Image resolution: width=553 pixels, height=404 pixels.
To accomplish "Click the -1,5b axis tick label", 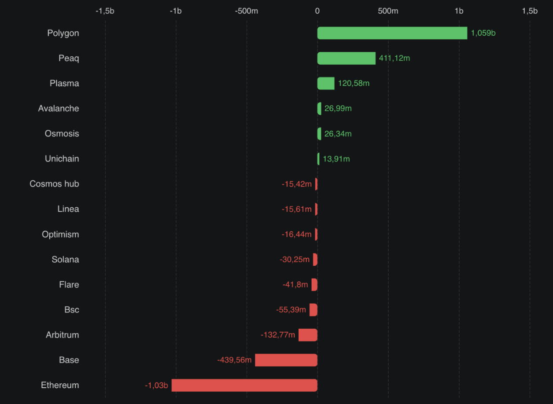I will click(x=105, y=11).
